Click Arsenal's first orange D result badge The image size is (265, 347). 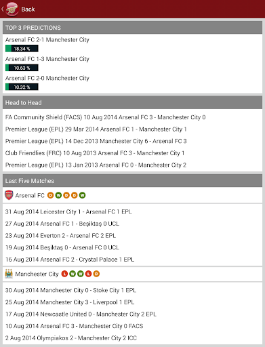click(50, 195)
